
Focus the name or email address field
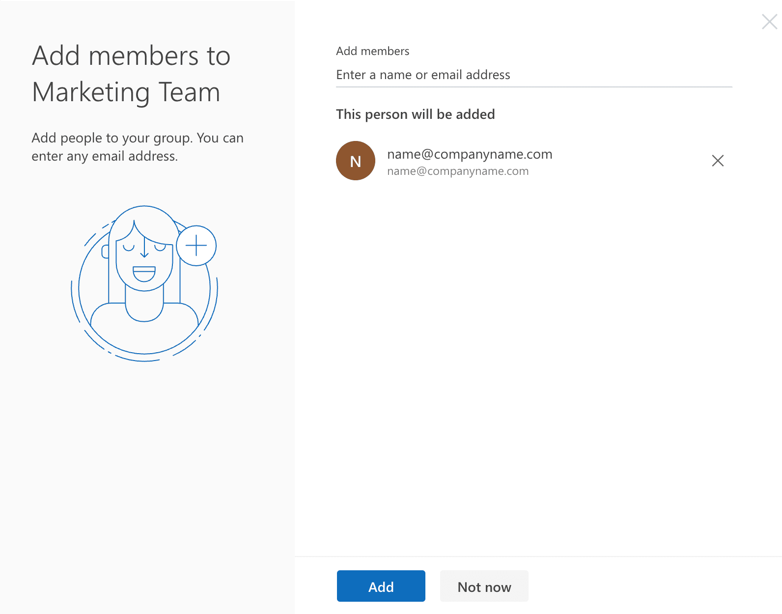533,75
